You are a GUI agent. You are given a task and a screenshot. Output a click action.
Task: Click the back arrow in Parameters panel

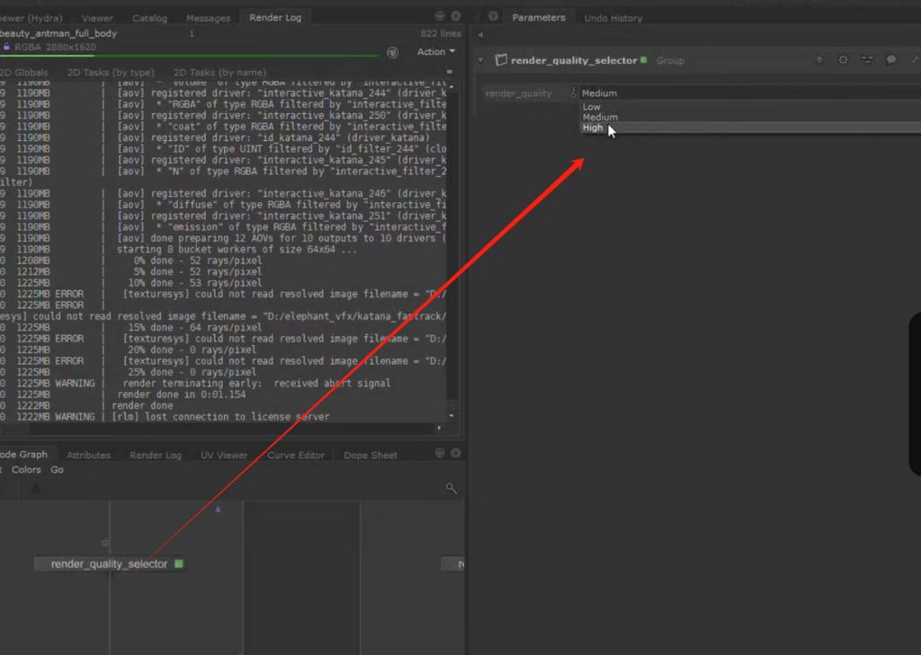480,35
